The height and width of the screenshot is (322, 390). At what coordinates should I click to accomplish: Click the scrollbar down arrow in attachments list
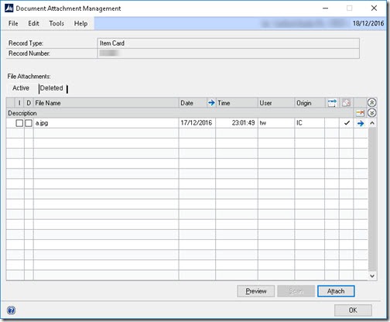point(372,276)
